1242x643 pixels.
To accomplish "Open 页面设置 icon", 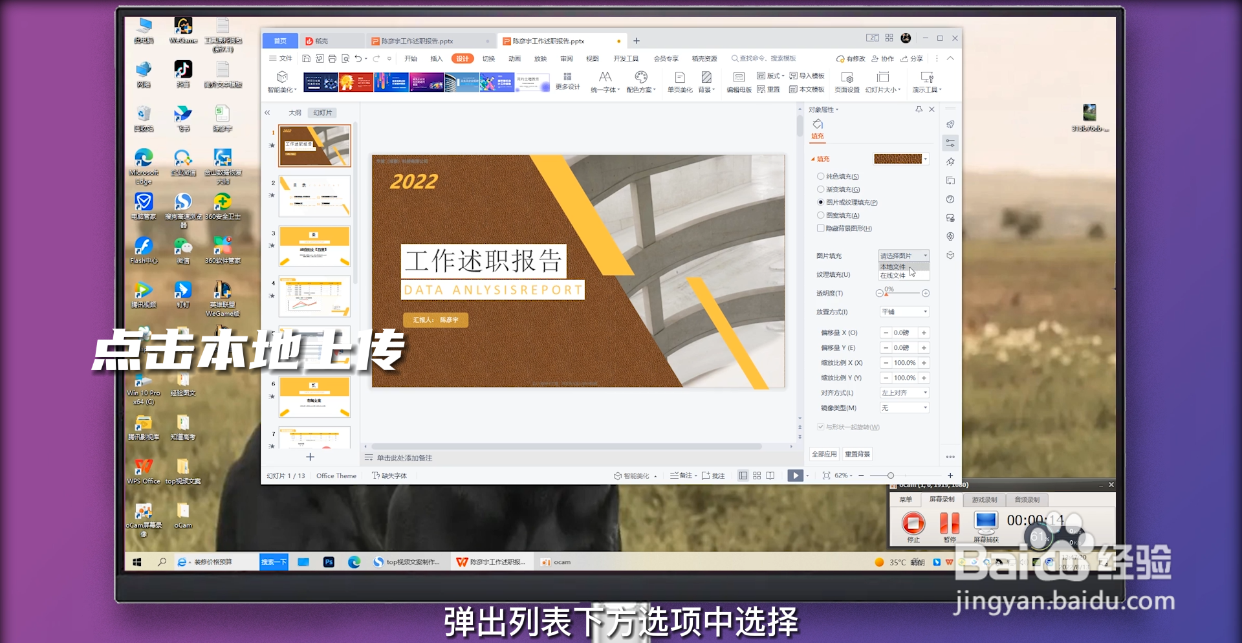I will pos(847,77).
